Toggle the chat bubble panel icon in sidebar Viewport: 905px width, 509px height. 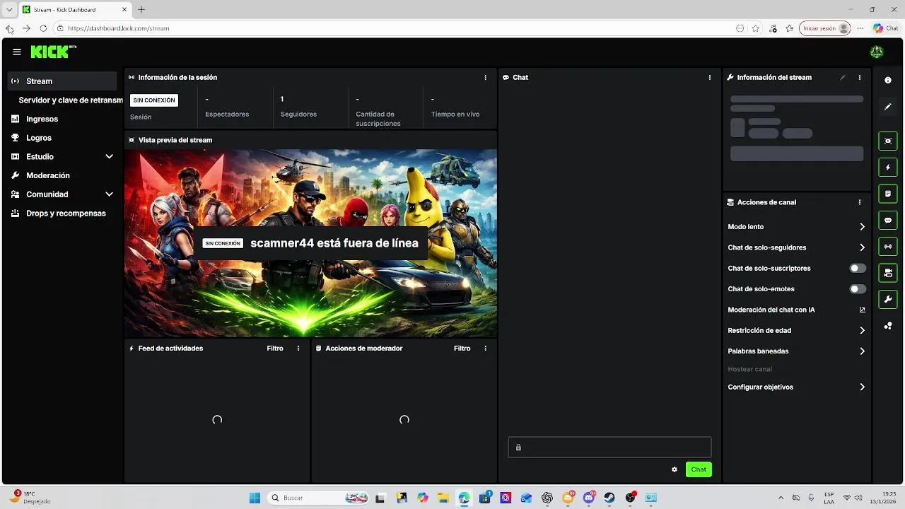tap(888, 220)
